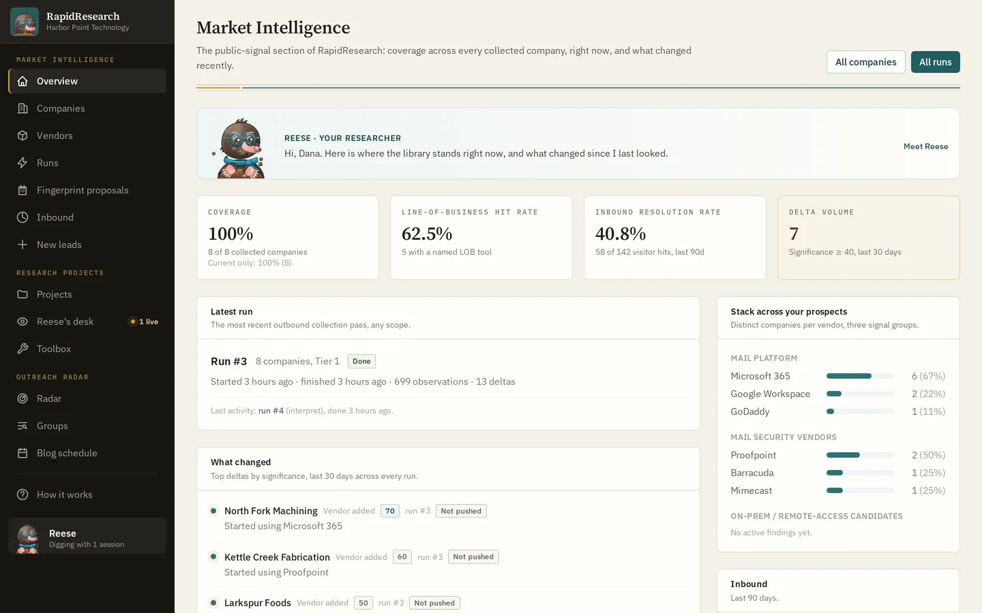982x613 pixels.
Task: Click the Mimecast vendor row label
Action: coord(752,490)
